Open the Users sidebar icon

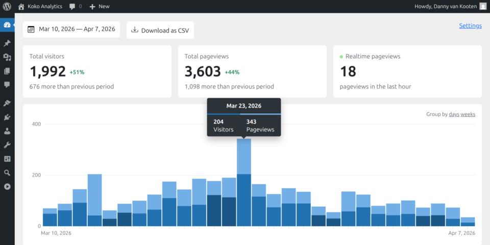pyautogui.click(x=7, y=131)
